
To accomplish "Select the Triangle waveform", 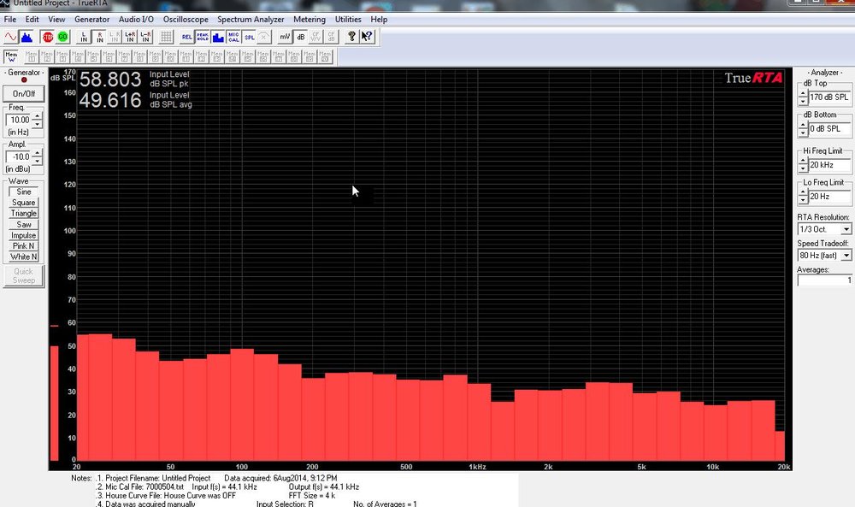I will 23,214.
